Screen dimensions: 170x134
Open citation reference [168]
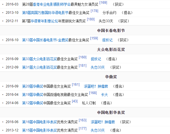[93, 93]
